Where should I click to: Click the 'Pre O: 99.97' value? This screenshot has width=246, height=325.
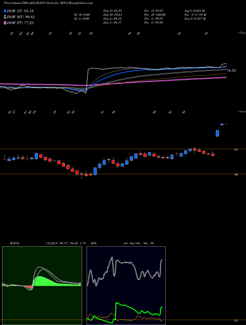click(154, 10)
